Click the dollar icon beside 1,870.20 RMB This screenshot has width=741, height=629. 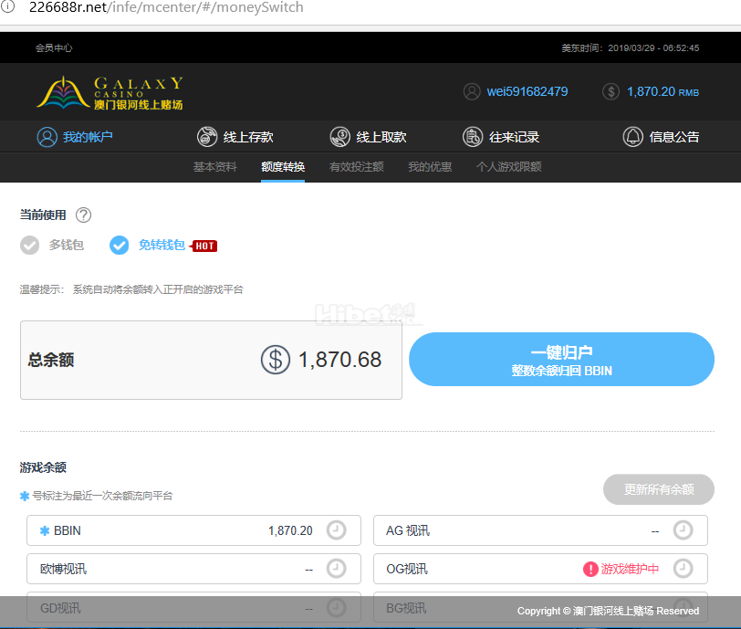click(611, 91)
